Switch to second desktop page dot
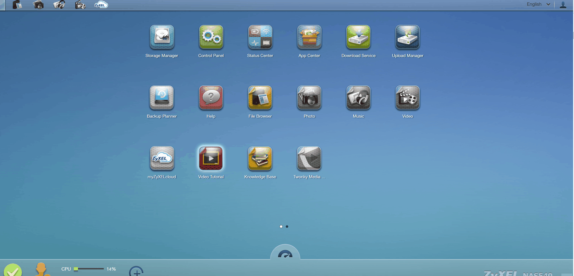 tap(287, 226)
